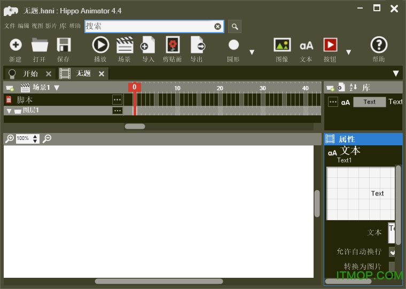Screen dimensions: 406x289
Task: Sort library with A-Z icon
Action: (353, 87)
